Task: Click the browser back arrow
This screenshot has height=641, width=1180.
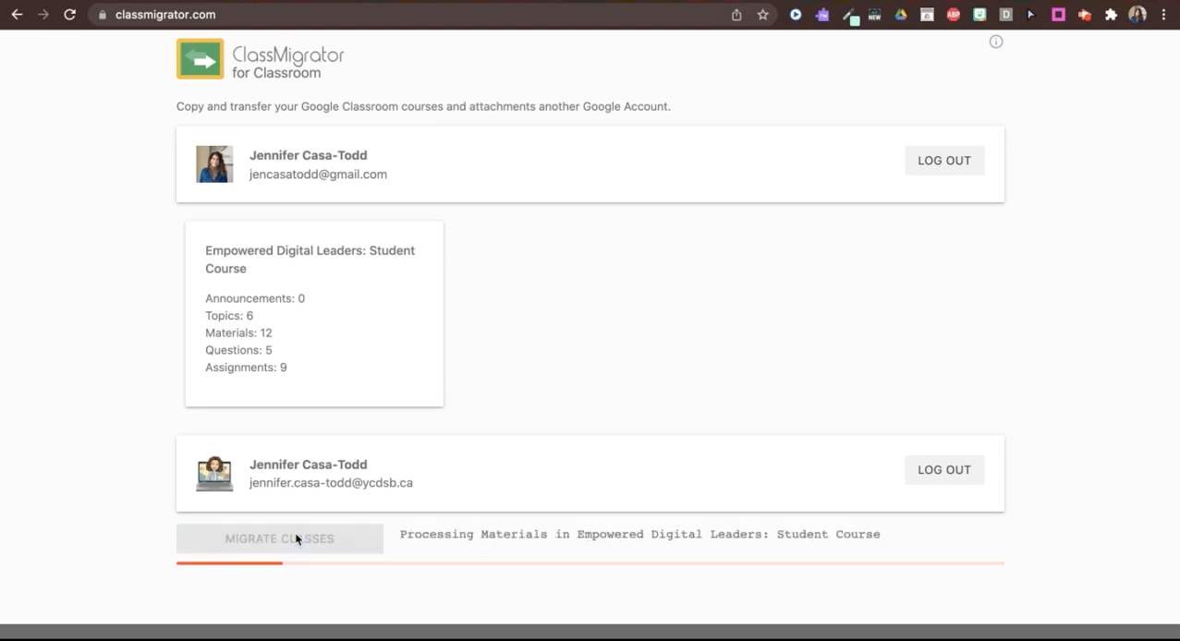Action: click(17, 15)
